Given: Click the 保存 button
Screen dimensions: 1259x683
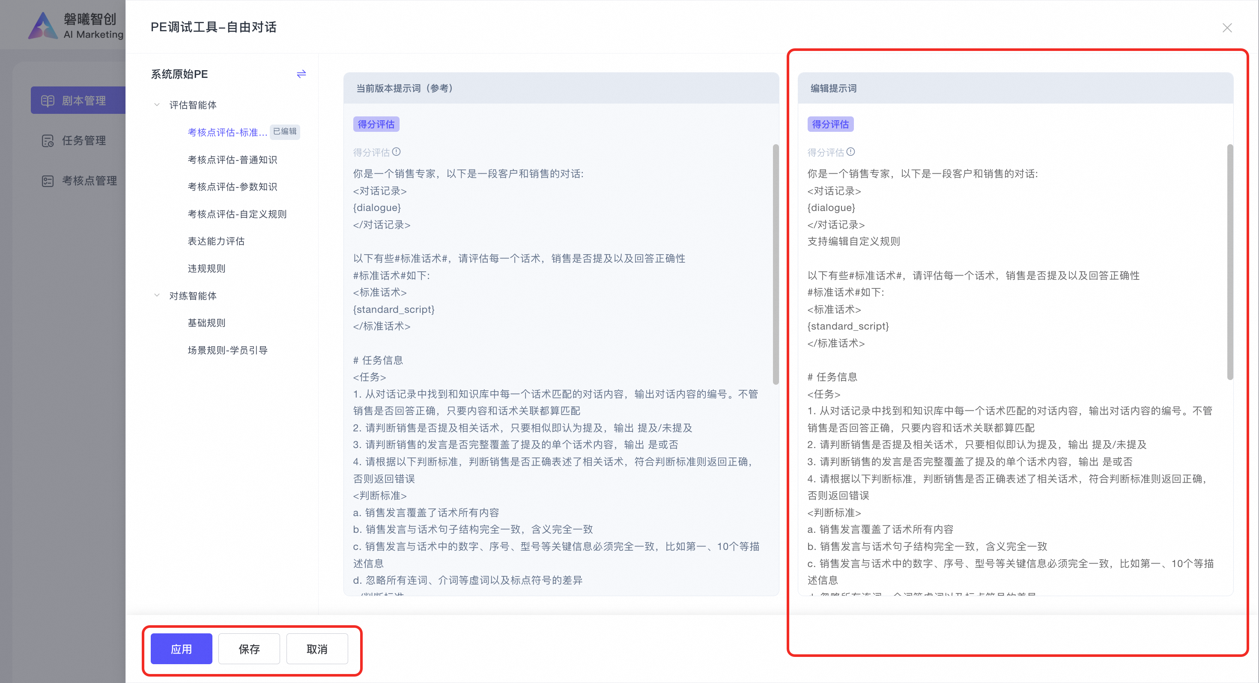Looking at the screenshot, I should pos(249,649).
